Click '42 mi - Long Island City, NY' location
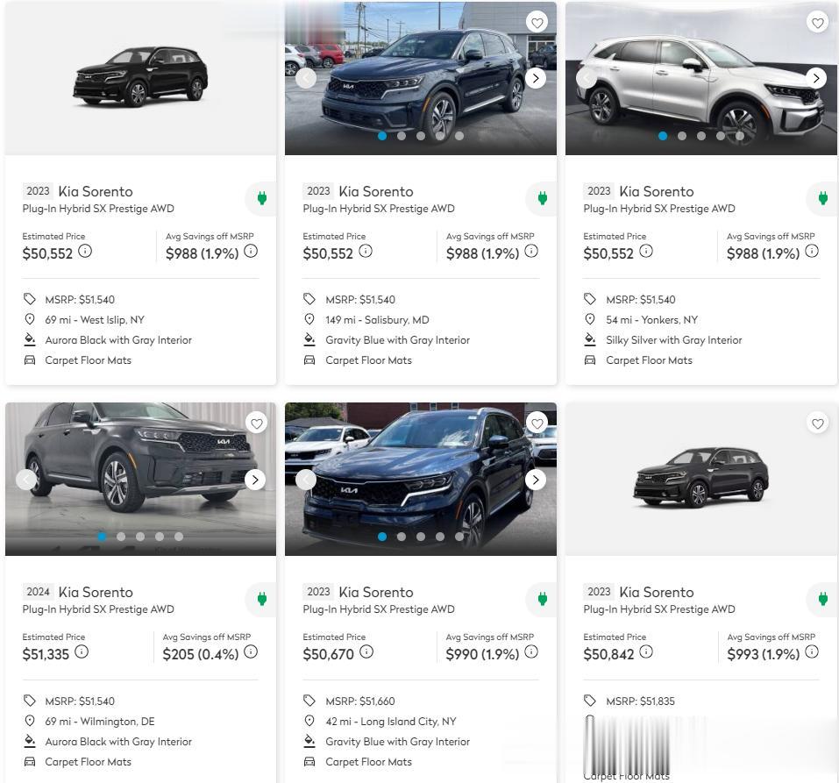The image size is (839, 783). (x=391, y=722)
